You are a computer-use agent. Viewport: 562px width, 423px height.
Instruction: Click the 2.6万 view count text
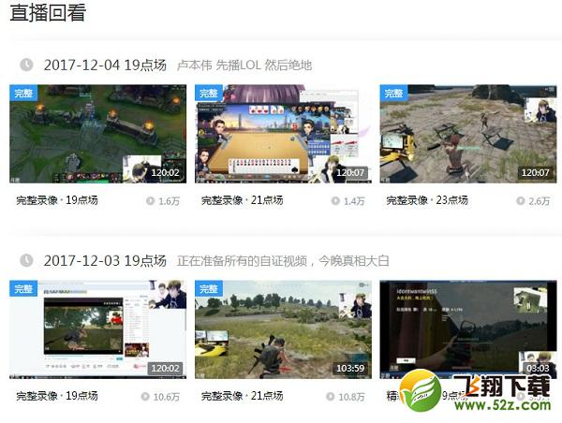click(540, 201)
